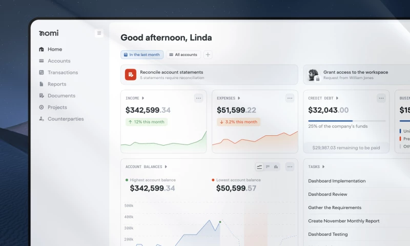Click the Transactions icon in sidebar
The image size is (410, 246).
[42, 72]
